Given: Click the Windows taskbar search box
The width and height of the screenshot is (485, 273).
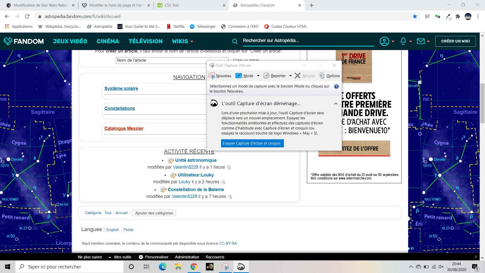Looking at the screenshot, I should coord(70,267).
